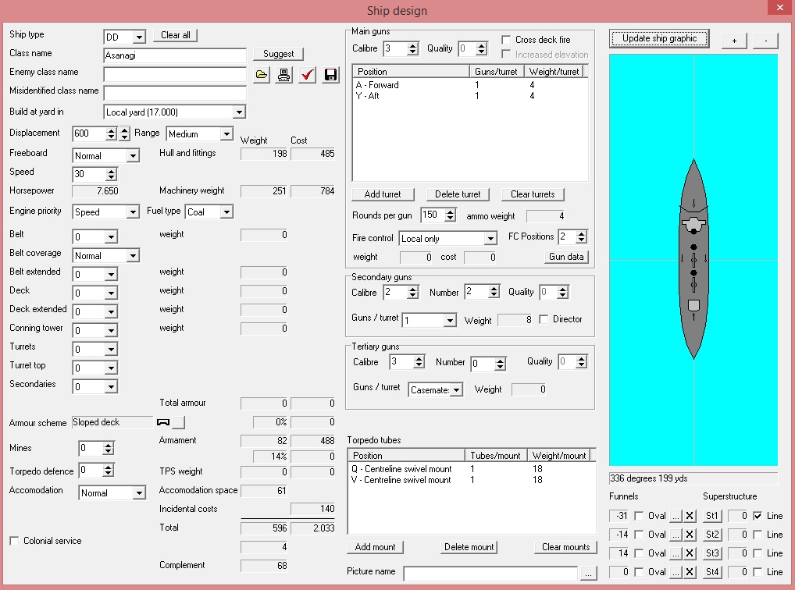This screenshot has width=795, height=590.
Task: Tick the secondary guns Director checkbox
Action: pos(544,319)
